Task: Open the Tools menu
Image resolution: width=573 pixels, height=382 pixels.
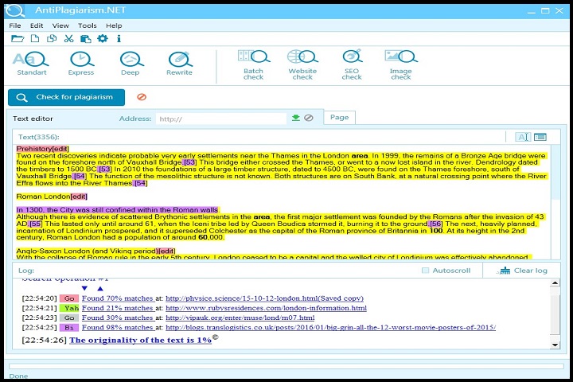Action: tap(87, 25)
